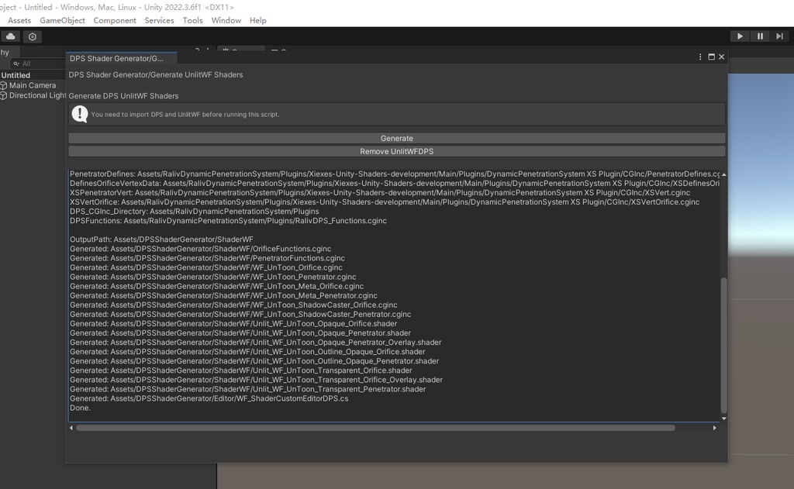
Task: Click the Generated OrificeFunctions.cginc line
Action: click(201, 249)
